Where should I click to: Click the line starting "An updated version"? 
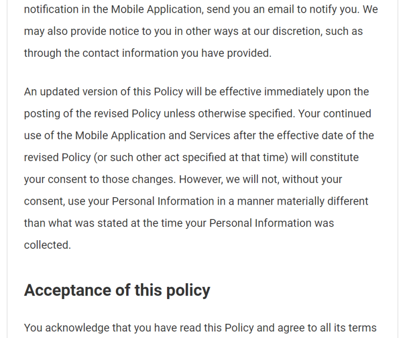tap(196, 92)
